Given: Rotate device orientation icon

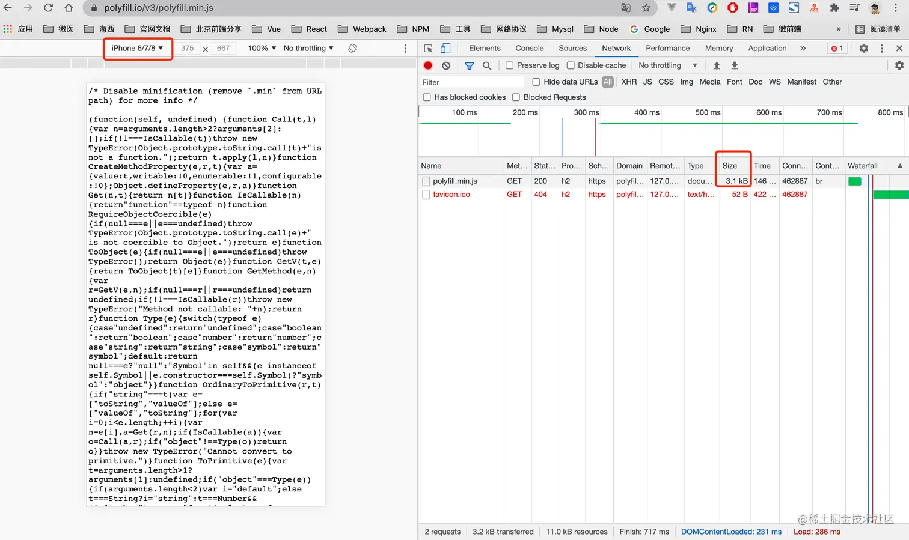Looking at the screenshot, I should point(352,48).
